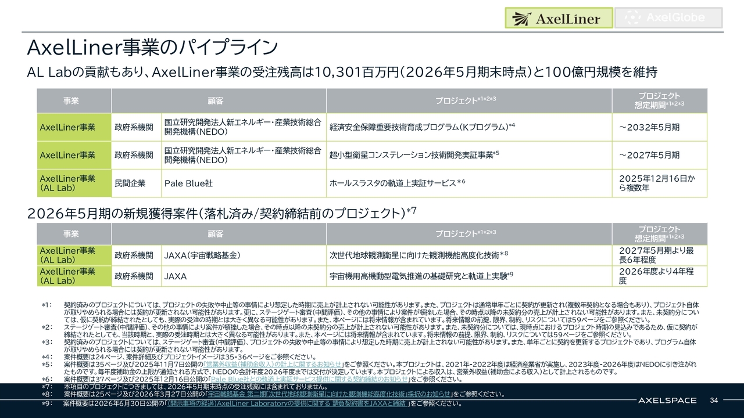Click footnote marker *1
744x418 pixels.
[x=46, y=304]
